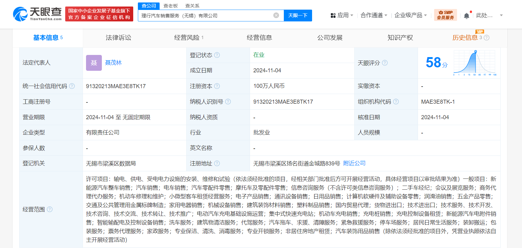This screenshot has height=248, width=522.
Task: Show help for 纳税人识别号
Action: [228, 101]
